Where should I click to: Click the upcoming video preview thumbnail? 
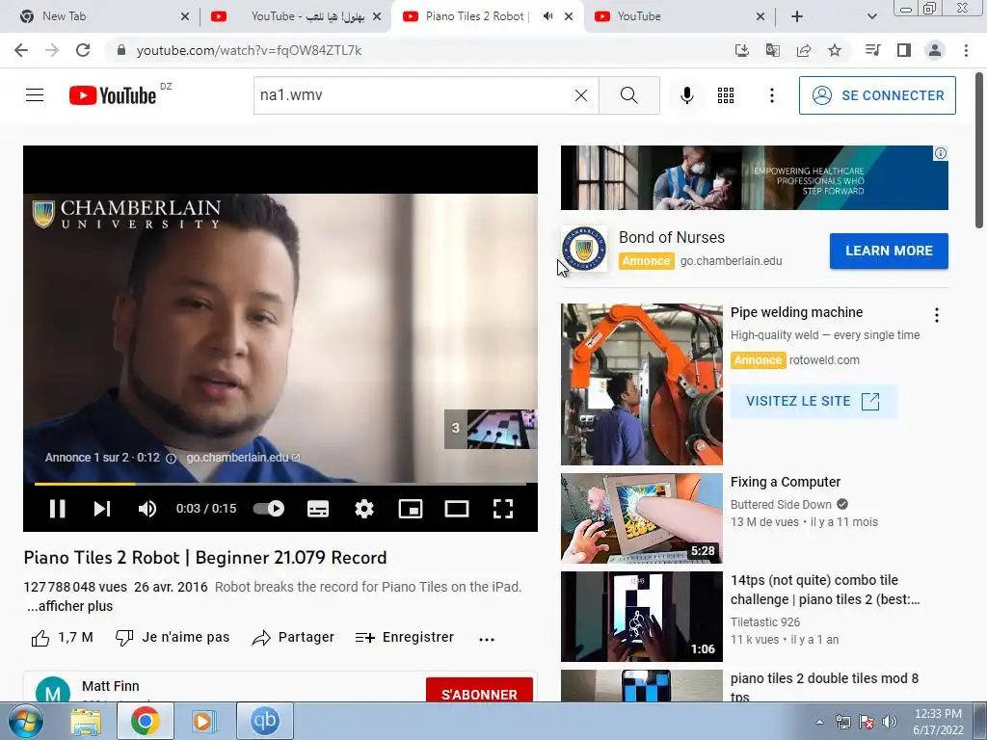[491, 429]
